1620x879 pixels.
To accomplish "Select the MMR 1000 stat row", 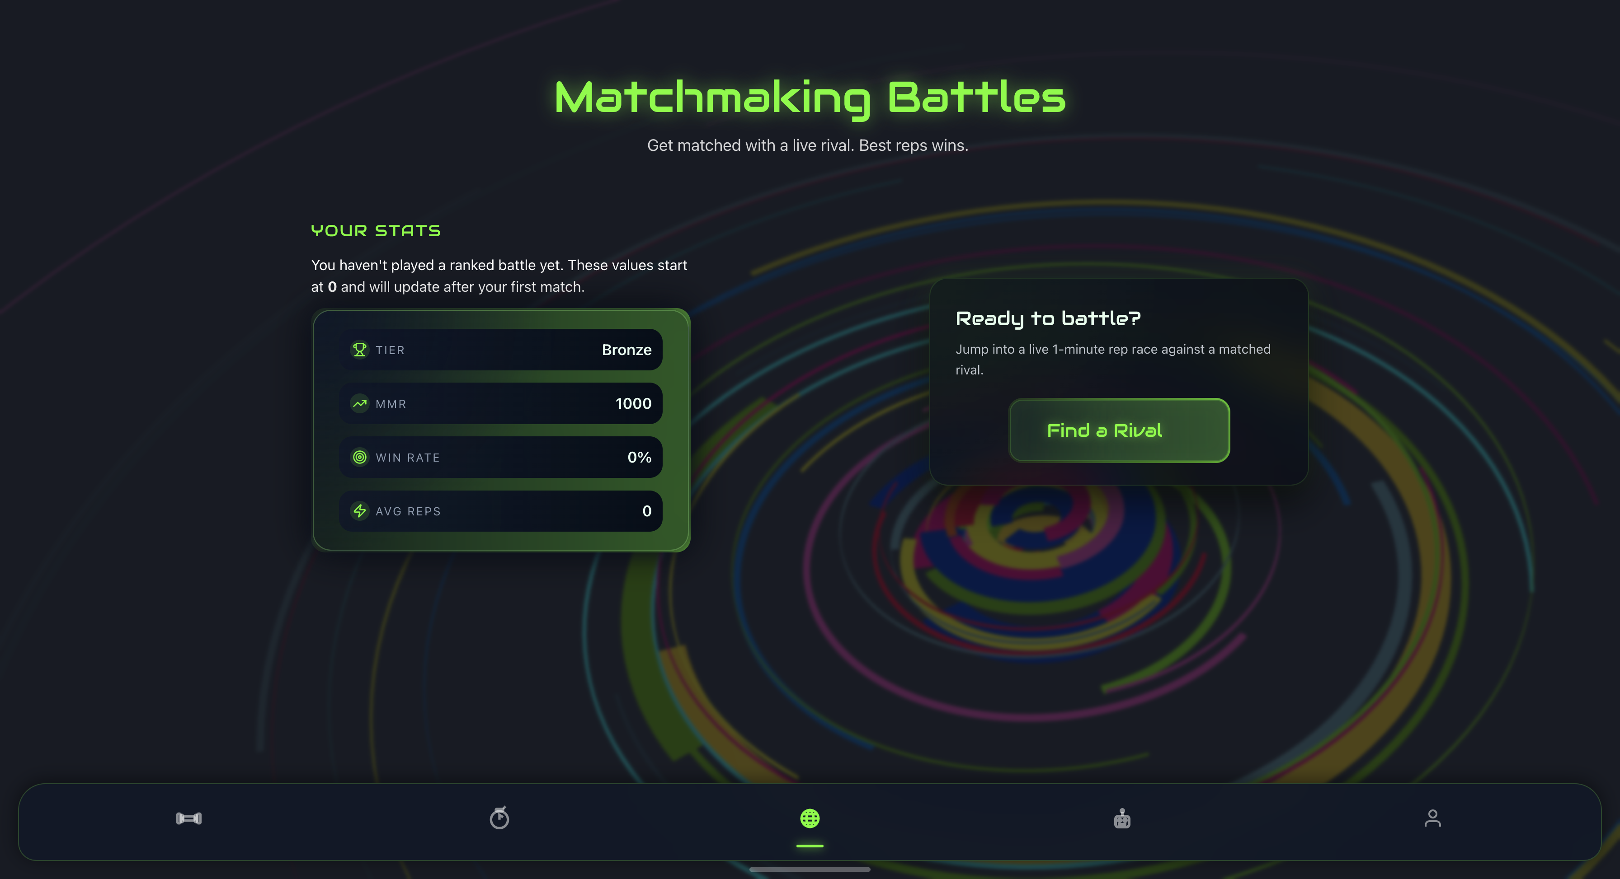I will [500, 403].
